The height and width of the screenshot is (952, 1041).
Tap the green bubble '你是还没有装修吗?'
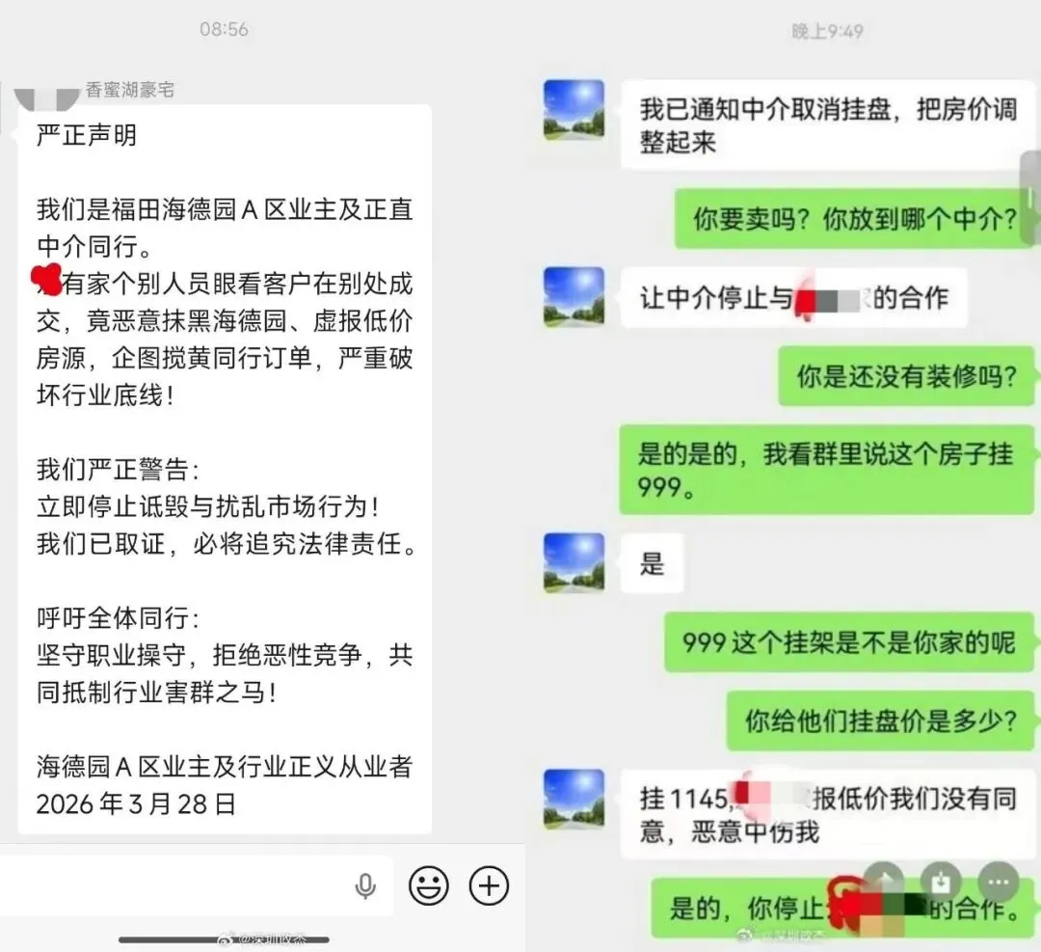click(x=906, y=376)
